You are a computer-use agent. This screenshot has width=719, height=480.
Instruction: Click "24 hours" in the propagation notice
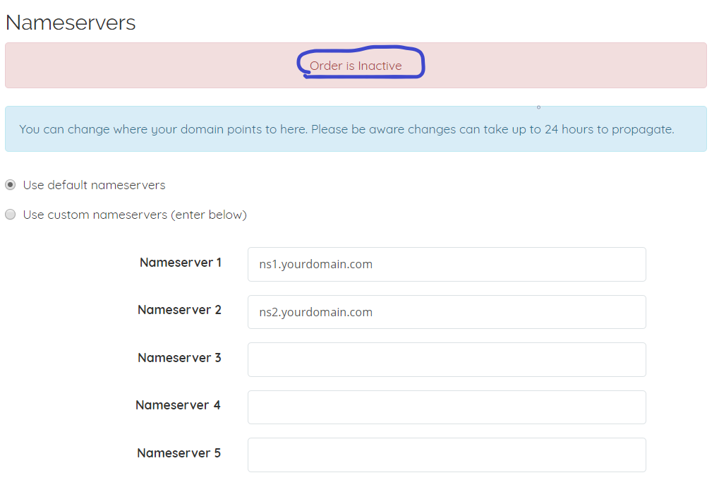click(x=569, y=129)
